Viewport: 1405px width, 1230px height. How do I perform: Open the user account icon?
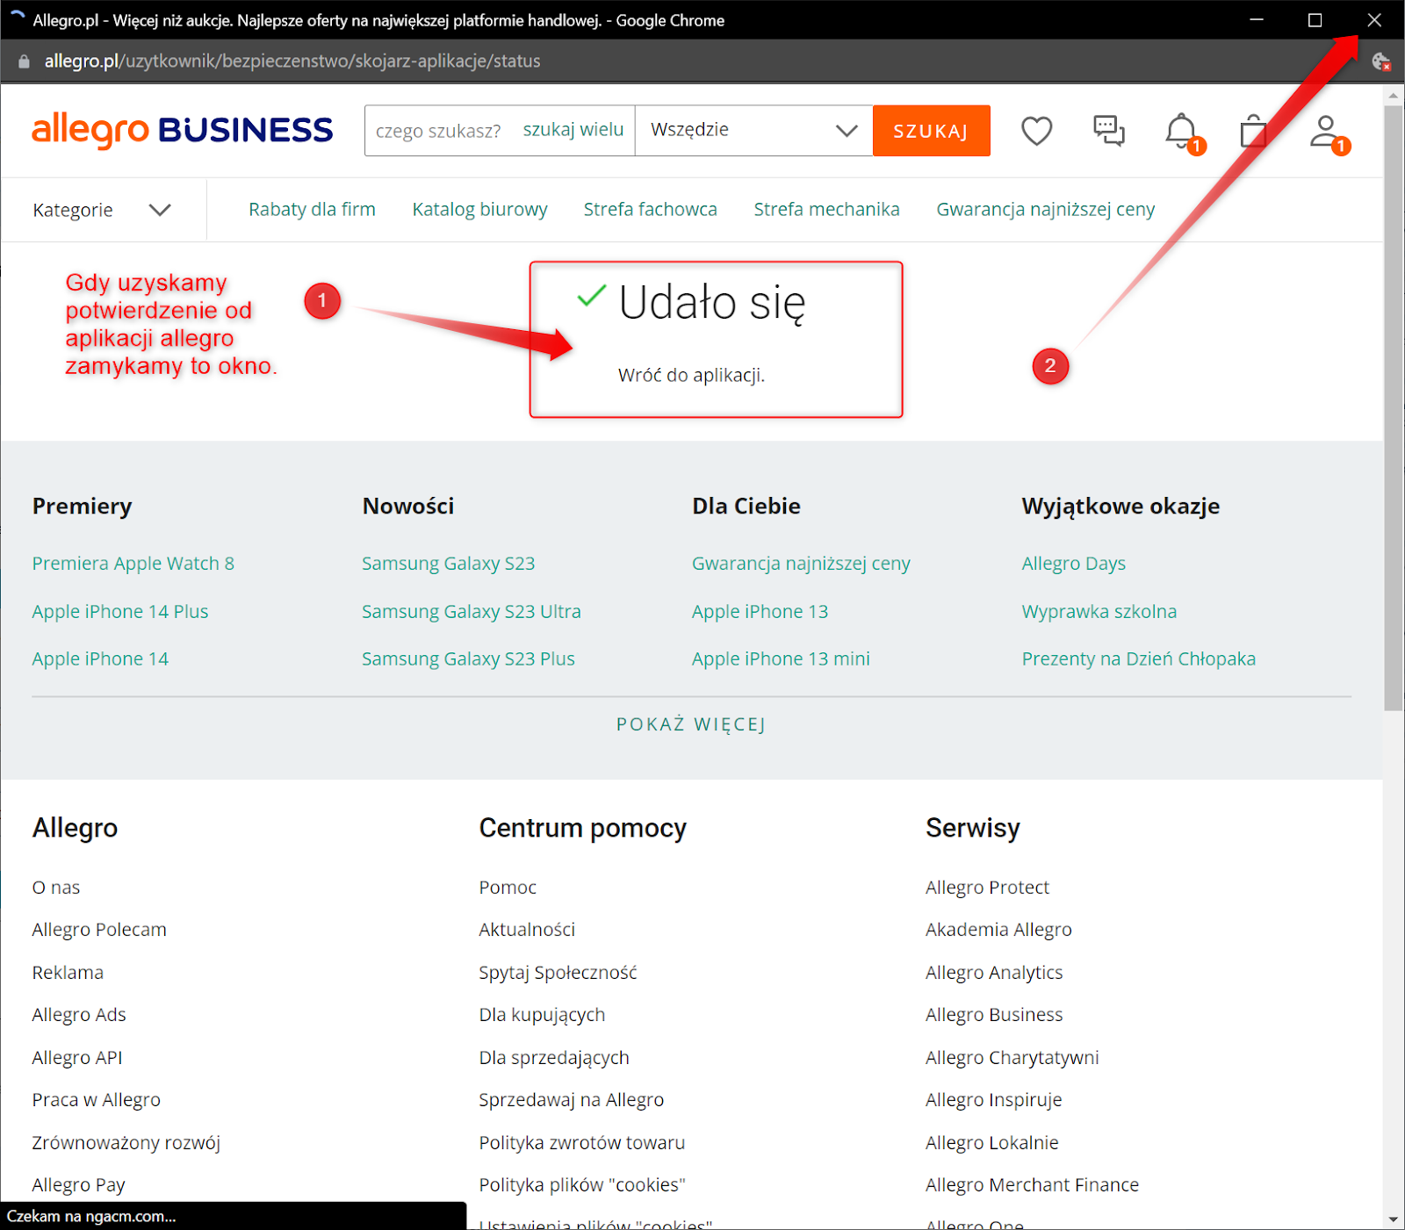click(1327, 132)
